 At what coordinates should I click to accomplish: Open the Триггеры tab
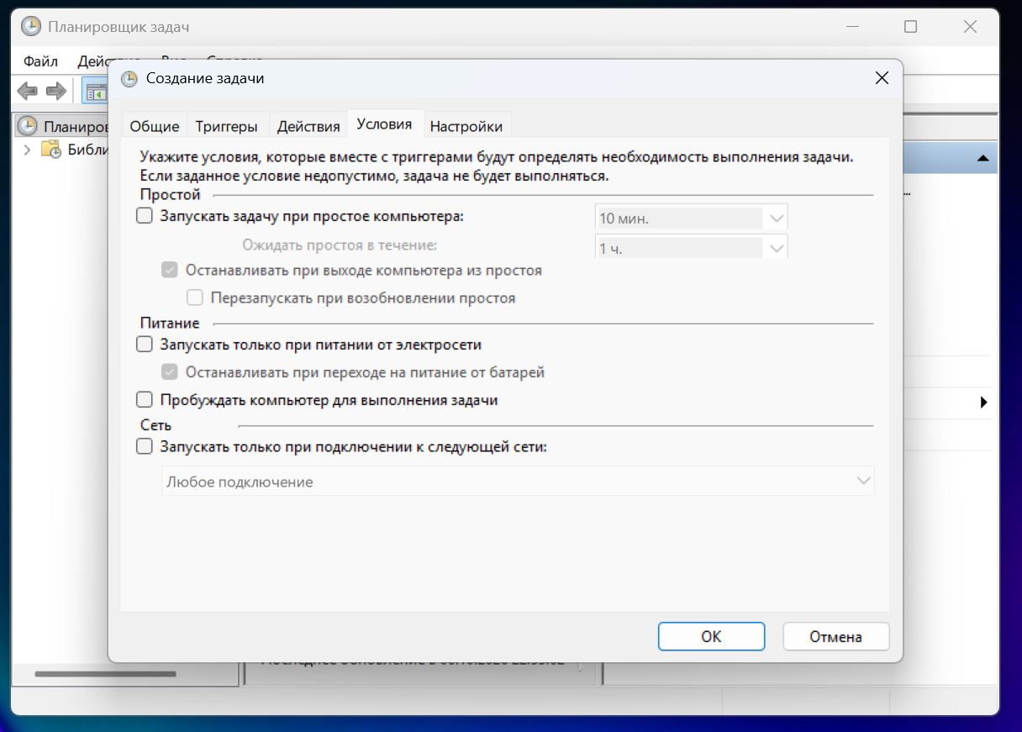227,126
